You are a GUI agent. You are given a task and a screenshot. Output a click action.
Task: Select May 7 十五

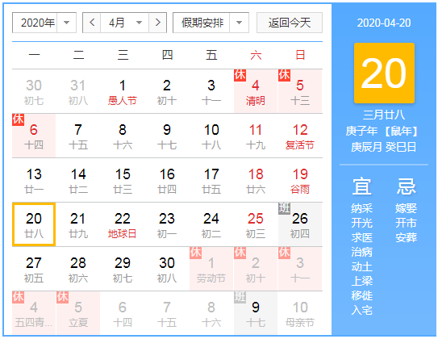[x=167, y=313]
